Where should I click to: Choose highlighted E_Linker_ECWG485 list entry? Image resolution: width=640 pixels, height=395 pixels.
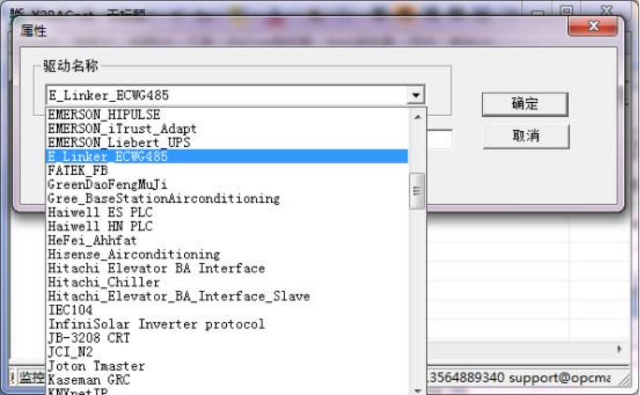tap(227, 156)
